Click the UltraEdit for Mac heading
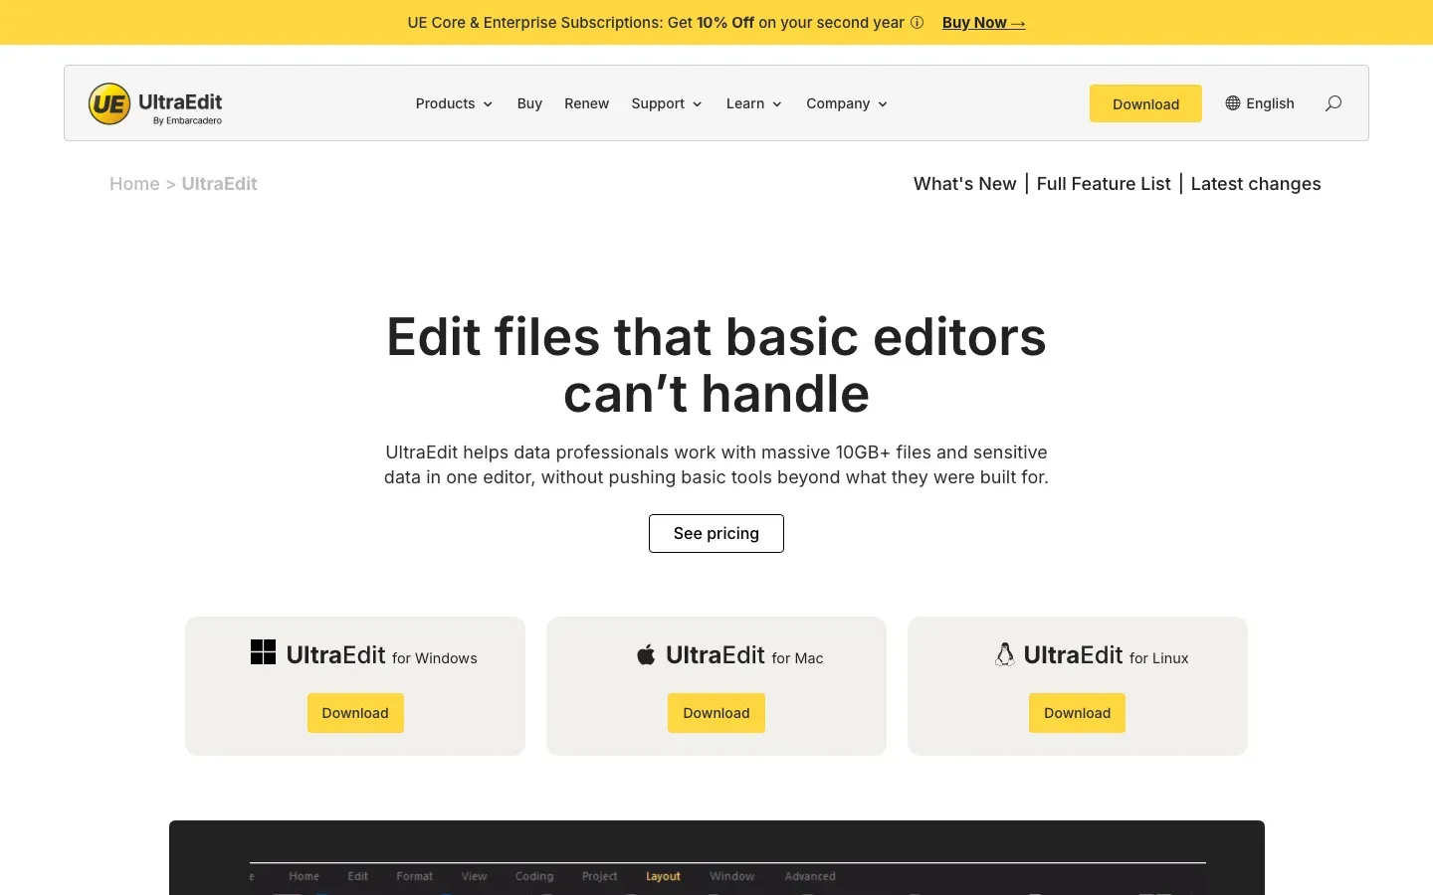The image size is (1433, 895). (744, 655)
